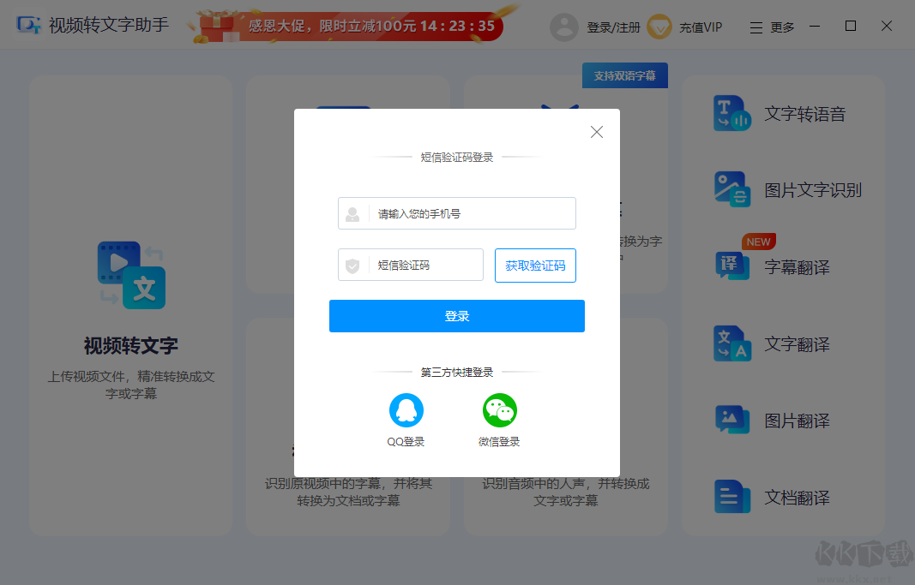The height and width of the screenshot is (585, 915).
Task: Open the 字幕翻译 tool marked NEW
Action: 795,266
